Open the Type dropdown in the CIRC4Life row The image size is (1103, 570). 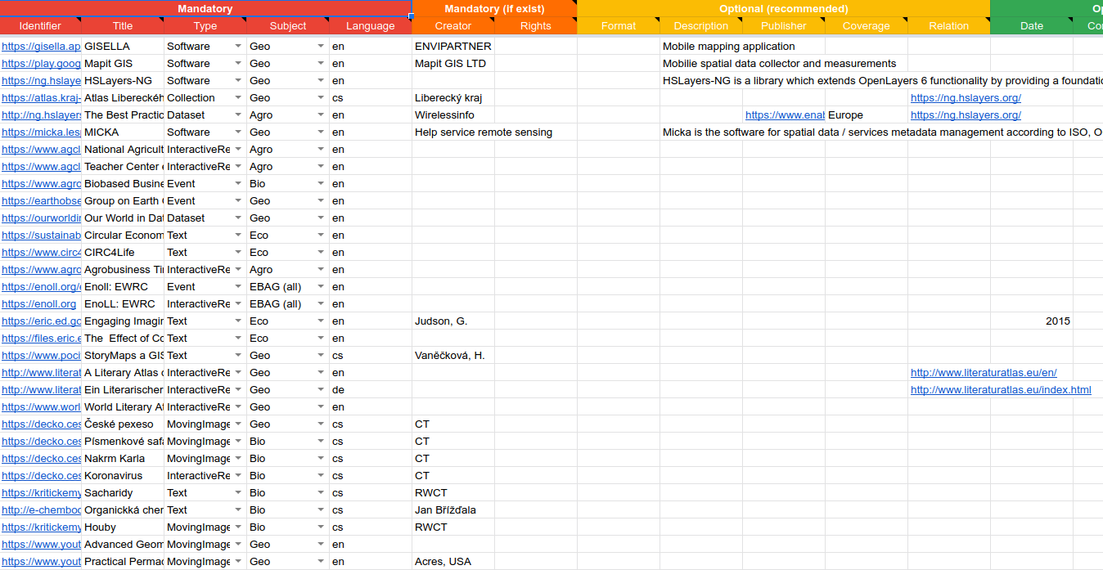tap(238, 253)
